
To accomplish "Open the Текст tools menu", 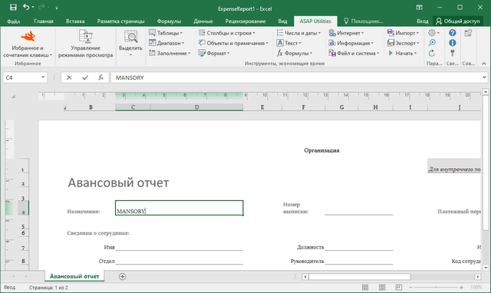I will click(288, 43).
